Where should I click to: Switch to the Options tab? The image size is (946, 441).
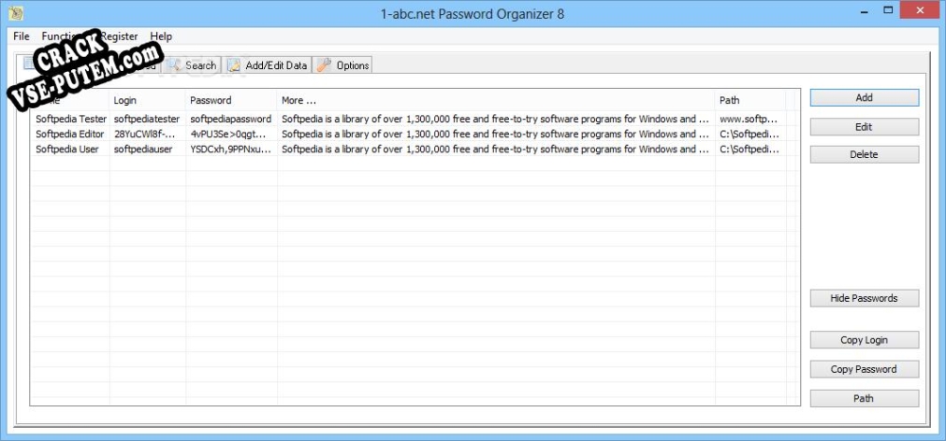343,65
